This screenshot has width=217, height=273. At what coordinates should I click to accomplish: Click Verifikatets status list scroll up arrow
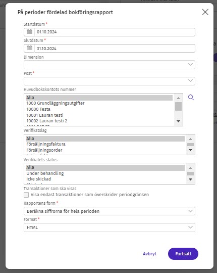point(190,168)
